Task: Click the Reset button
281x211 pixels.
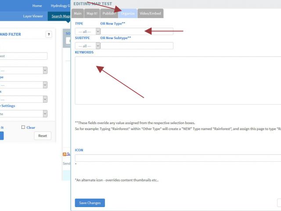Action: pyautogui.click(x=43, y=136)
